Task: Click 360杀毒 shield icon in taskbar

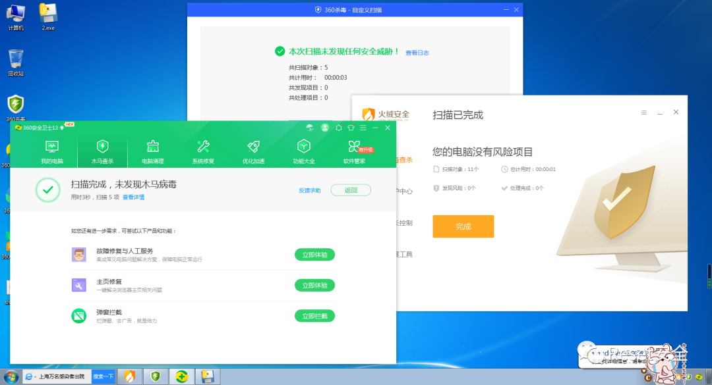Action: pyautogui.click(x=156, y=377)
